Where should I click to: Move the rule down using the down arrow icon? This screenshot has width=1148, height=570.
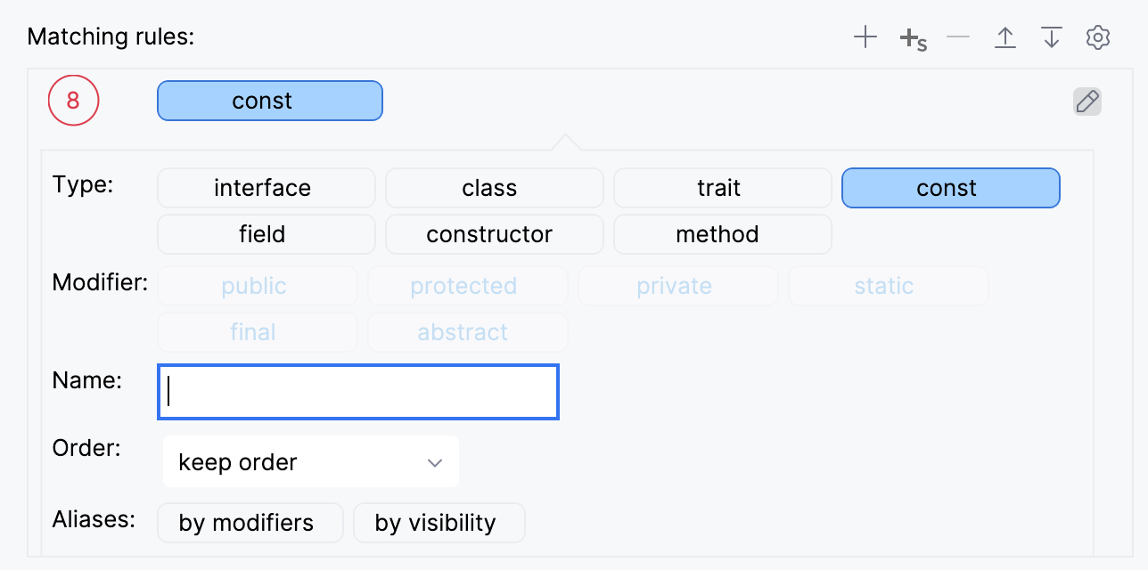pyautogui.click(x=1052, y=37)
